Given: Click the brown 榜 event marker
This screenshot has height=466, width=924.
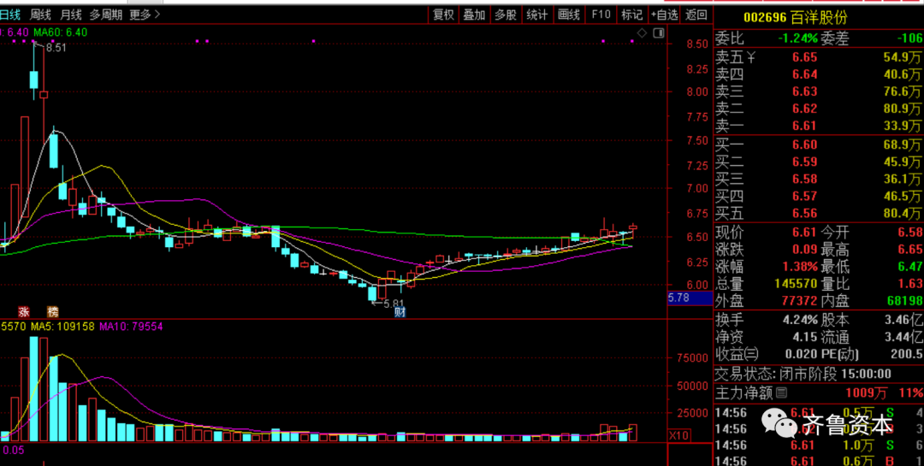Looking at the screenshot, I should coord(53,311).
